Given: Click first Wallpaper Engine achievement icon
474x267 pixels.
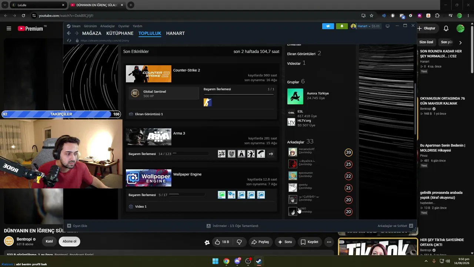Looking at the screenshot, I should tap(222, 195).
